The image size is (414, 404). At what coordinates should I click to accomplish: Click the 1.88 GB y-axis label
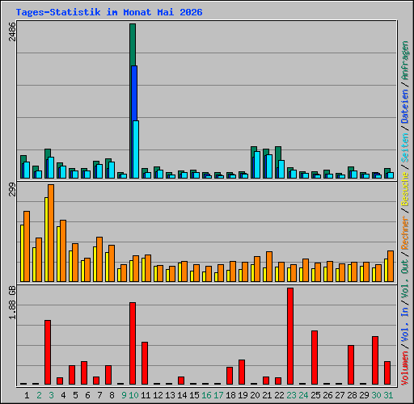click(12, 303)
